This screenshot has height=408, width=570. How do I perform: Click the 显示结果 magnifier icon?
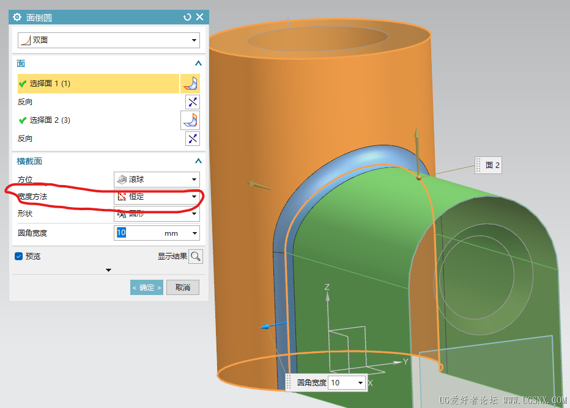(195, 257)
